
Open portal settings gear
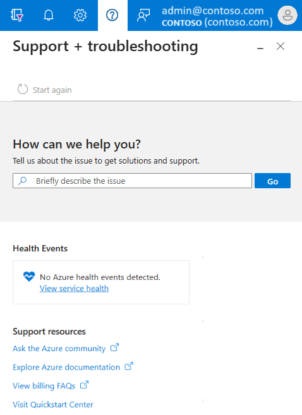(x=80, y=15)
